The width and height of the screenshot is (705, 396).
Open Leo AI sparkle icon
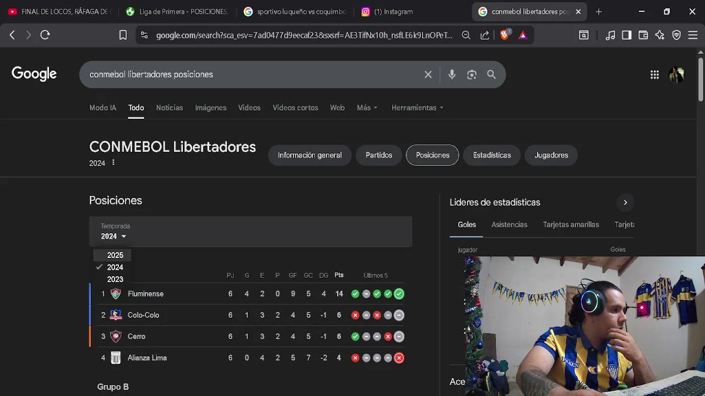click(660, 35)
